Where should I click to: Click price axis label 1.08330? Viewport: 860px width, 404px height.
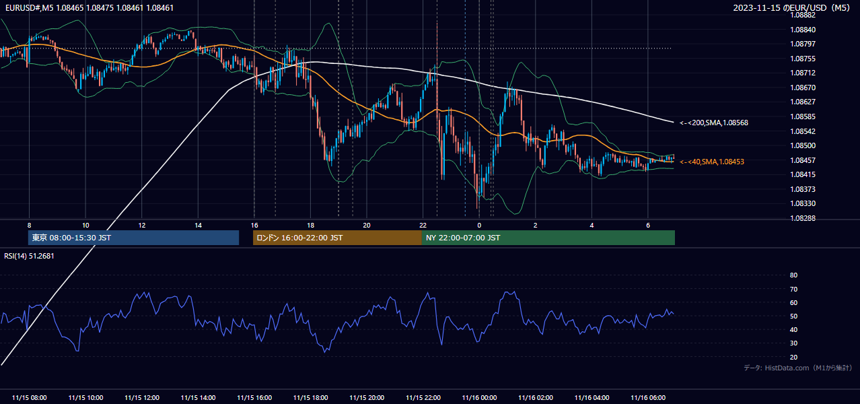(x=803, y=203)
